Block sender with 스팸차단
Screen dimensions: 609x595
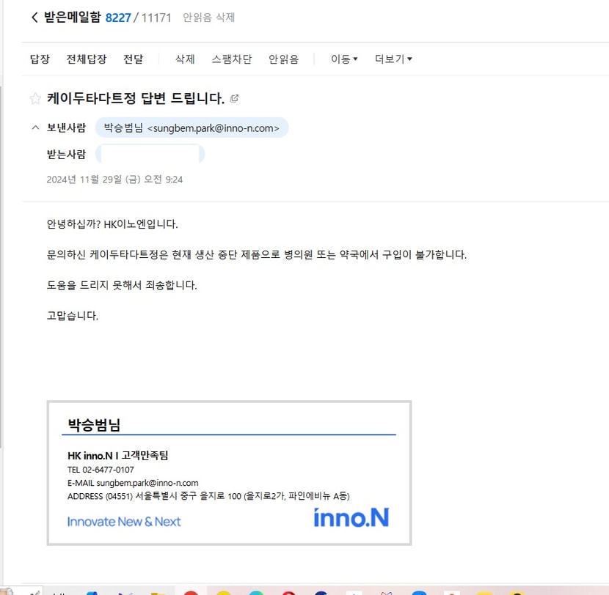coord(231,59)
